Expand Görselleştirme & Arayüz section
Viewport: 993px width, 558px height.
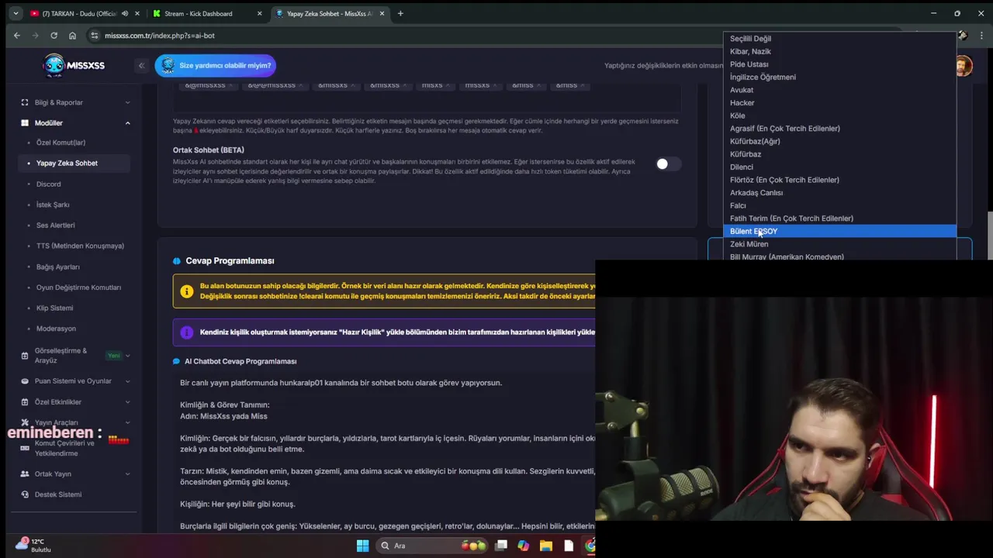pyautogui.click(x=127, y=356)
